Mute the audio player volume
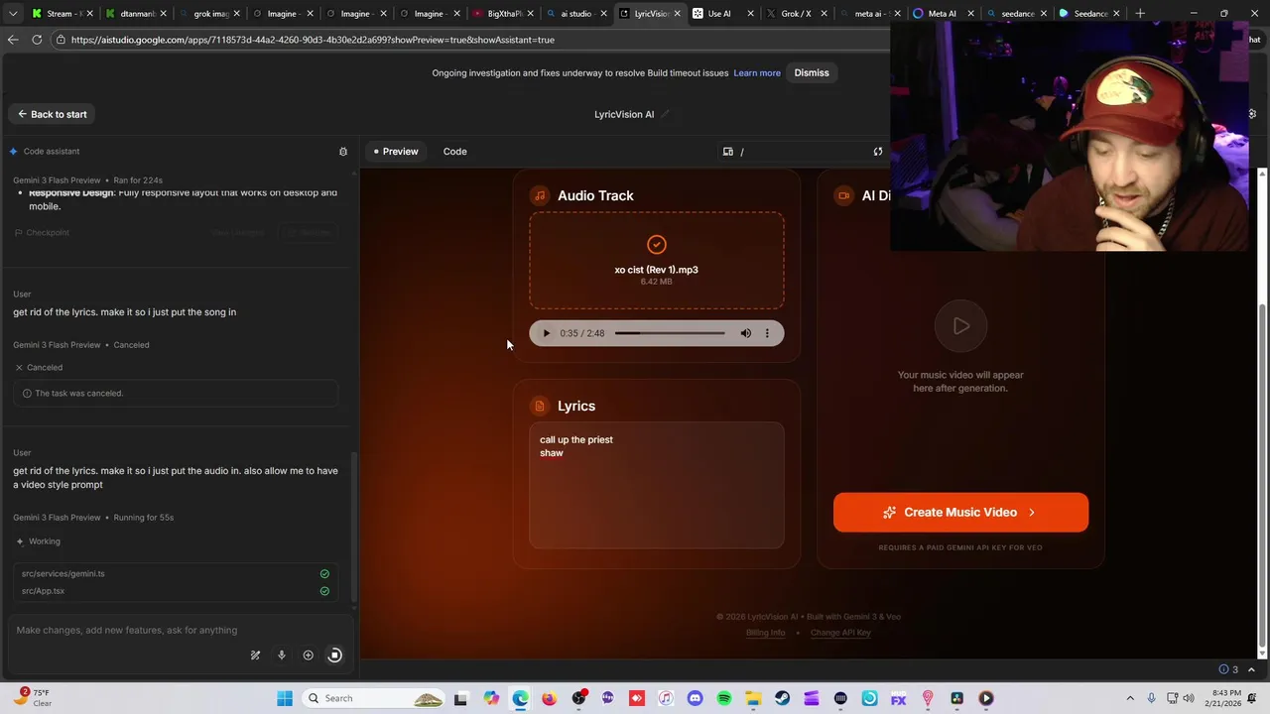Image resolution: width=1270 pixels, height=714 pixels. point(746,333)
